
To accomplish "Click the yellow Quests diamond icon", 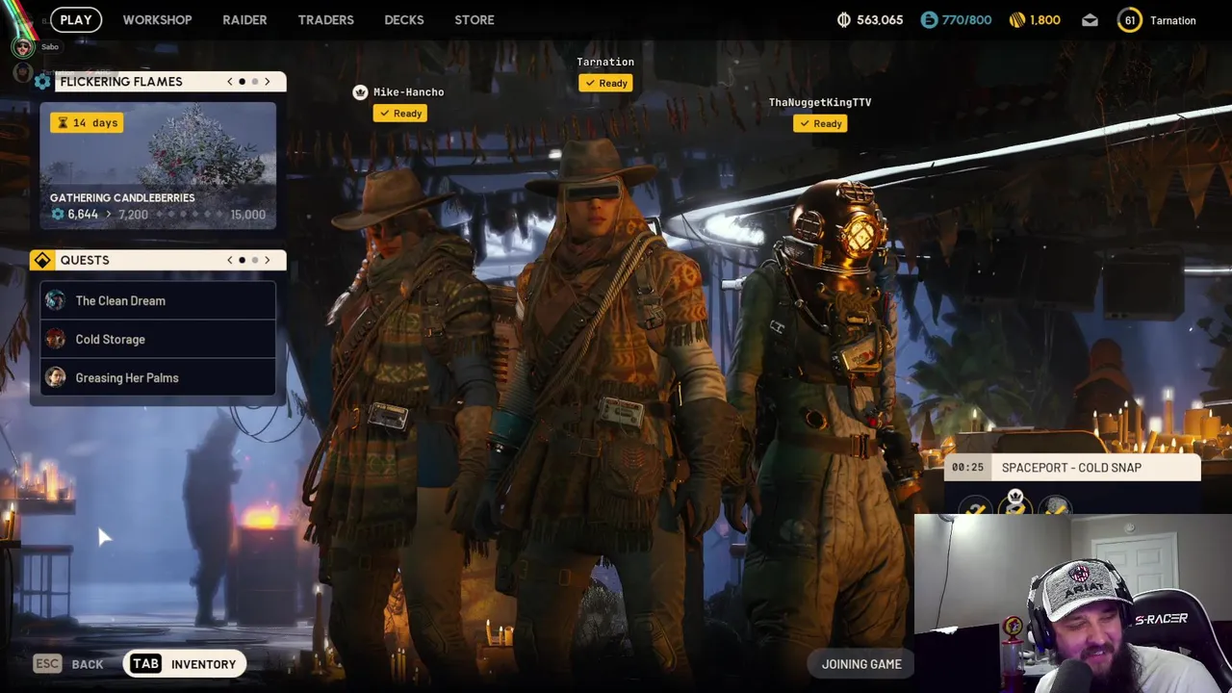I will tap(41, 260).
